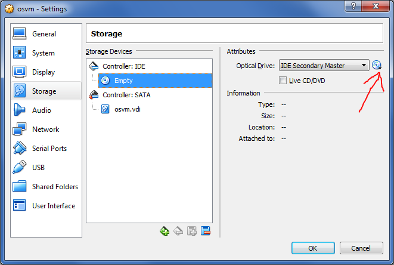
Task: Click the Type information label
Action: [x=266, y=104]
